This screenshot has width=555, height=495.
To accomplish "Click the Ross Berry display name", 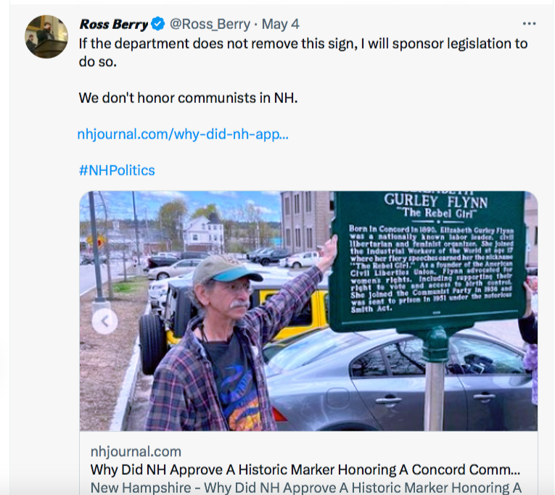I will coord(114,25).
